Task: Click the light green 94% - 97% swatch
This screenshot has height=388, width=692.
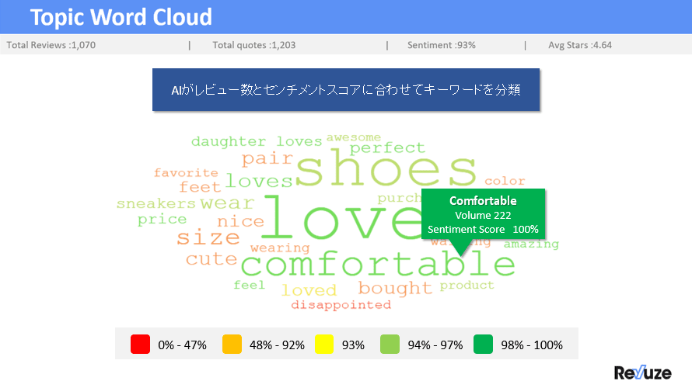Action: pos(390,345)
